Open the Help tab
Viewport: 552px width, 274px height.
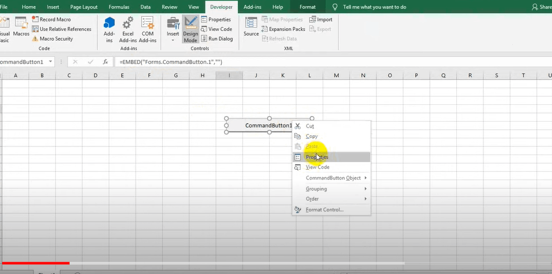278,6
